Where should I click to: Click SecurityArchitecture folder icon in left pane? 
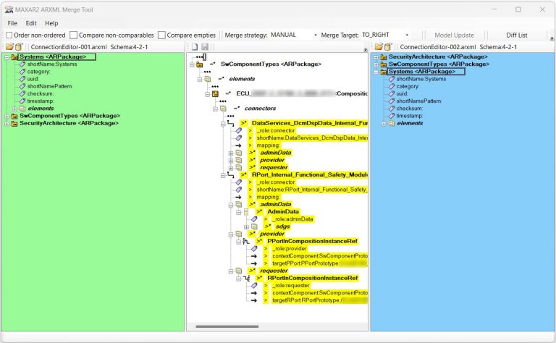click(14, 124)
